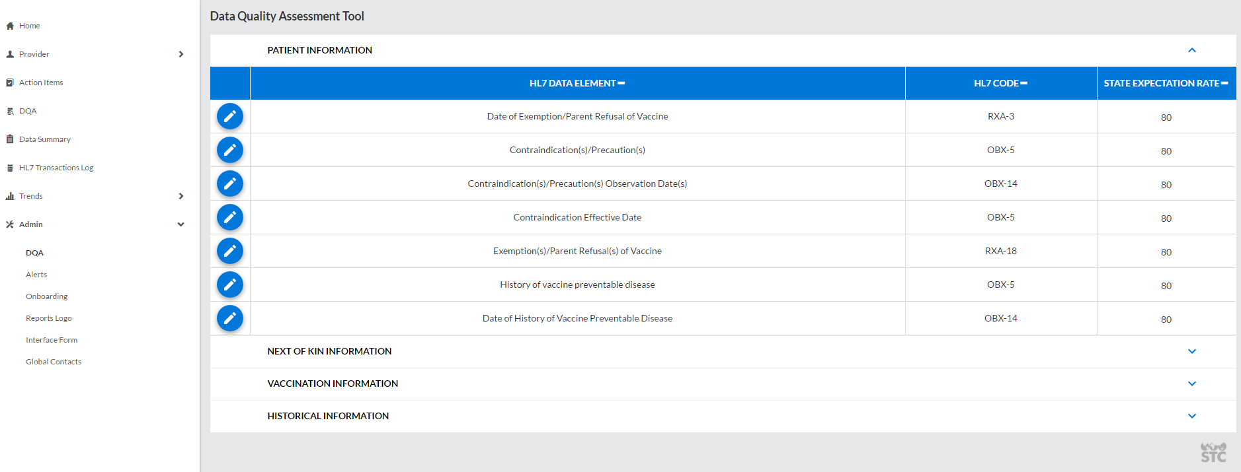Click the RXA-3 code cell
The image size is (1241, 472).
[1001, 116]
